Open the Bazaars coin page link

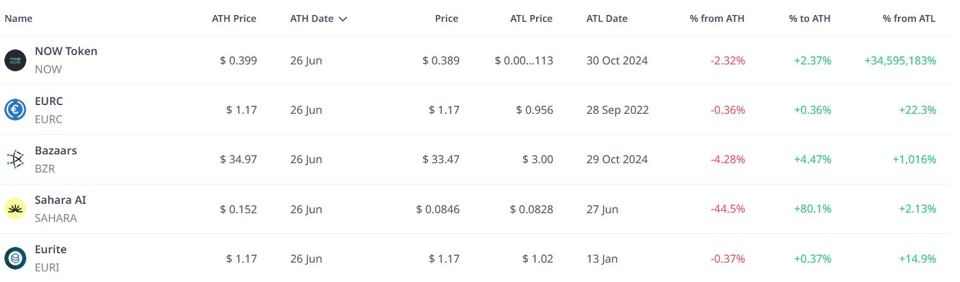[56, 151]
